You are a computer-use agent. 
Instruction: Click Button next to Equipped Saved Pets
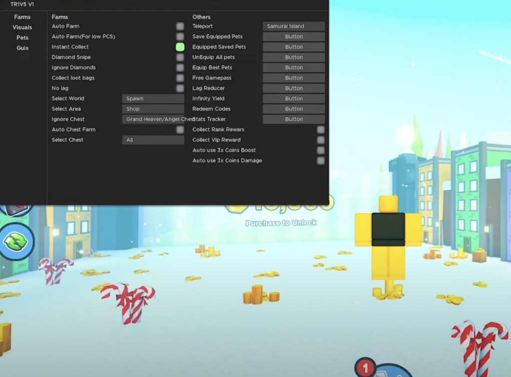[x=294, y=47]
